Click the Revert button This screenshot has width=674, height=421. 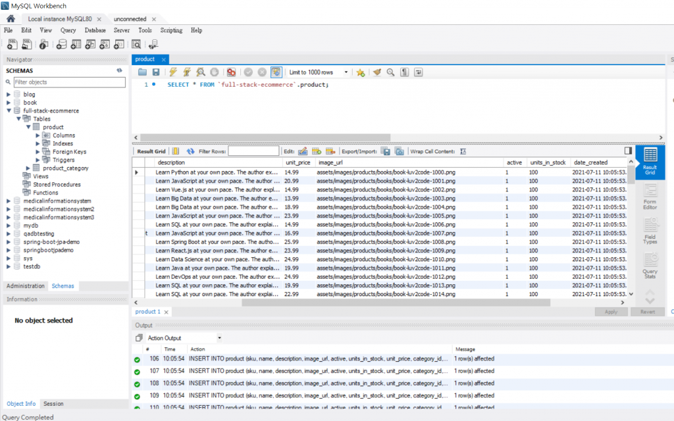648,312
